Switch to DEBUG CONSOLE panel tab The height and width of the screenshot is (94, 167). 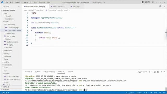49,72
